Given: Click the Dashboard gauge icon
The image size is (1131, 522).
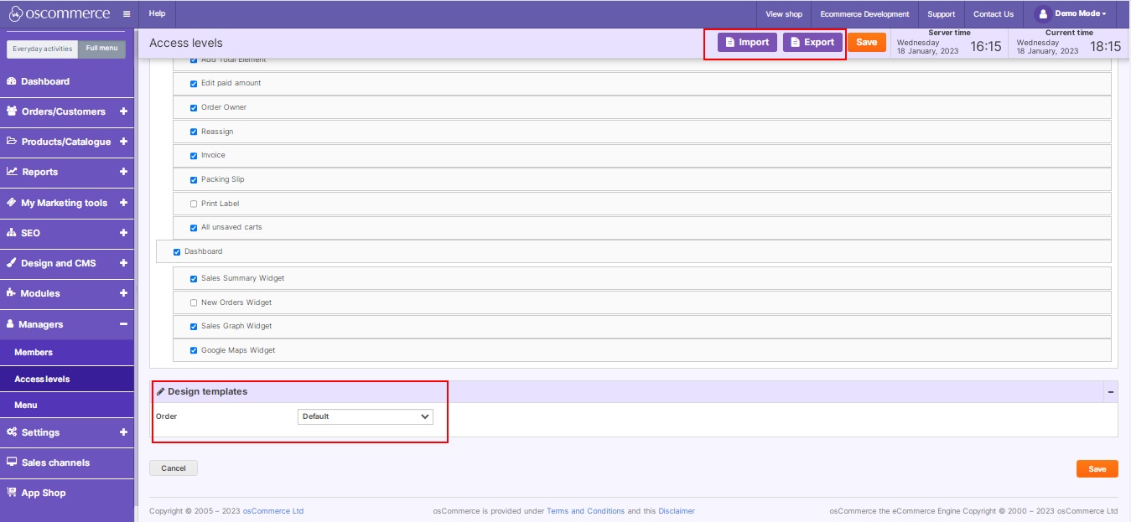Looking at the screenshot, I should (x=12, y=81).
